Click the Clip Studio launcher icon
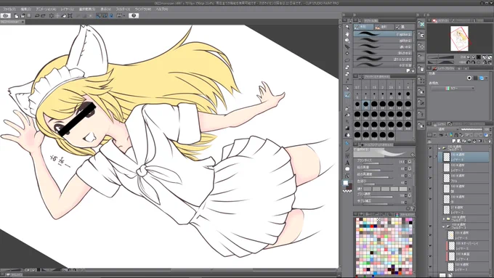Image resolution: width=494 pixels, height=278 pixels. pos(5,15)
